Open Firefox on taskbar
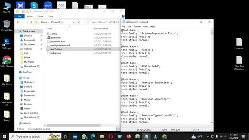The width and height of the screenshot is (249, 140). point(128,136)
